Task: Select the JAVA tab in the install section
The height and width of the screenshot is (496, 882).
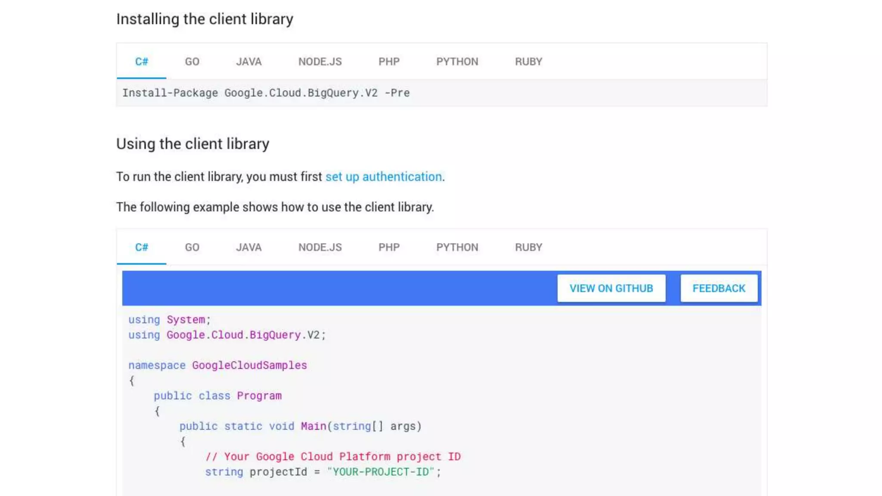Action: point(248,62)
